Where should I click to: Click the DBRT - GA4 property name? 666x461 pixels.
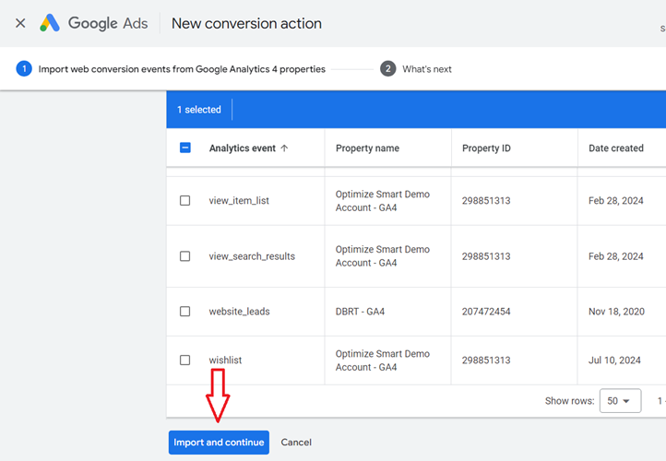(360, 312)
